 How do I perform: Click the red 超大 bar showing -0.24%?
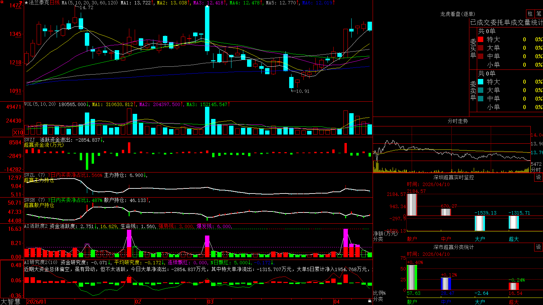click(x=514, y=286)
